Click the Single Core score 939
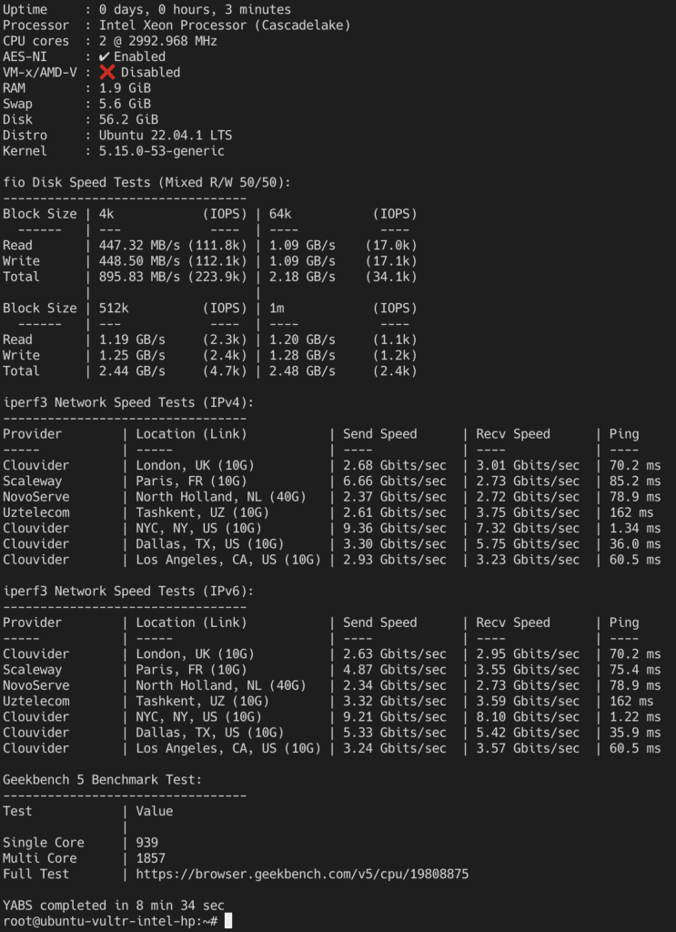 (x=146, y=843)
